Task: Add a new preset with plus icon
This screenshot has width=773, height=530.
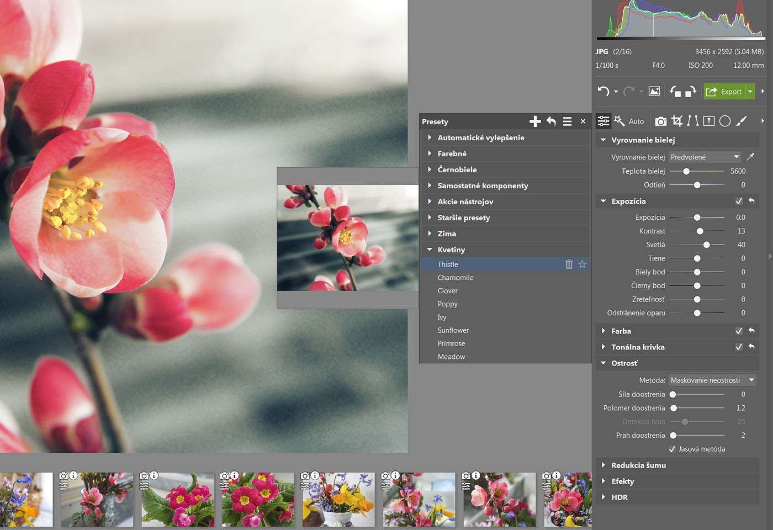Action: (x=535, y=121)
